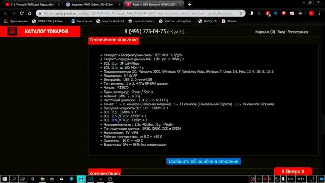Open the IP-Secrets bookmark
The width and height of the screenshot is (325, 183).
(x=208, y=21)
